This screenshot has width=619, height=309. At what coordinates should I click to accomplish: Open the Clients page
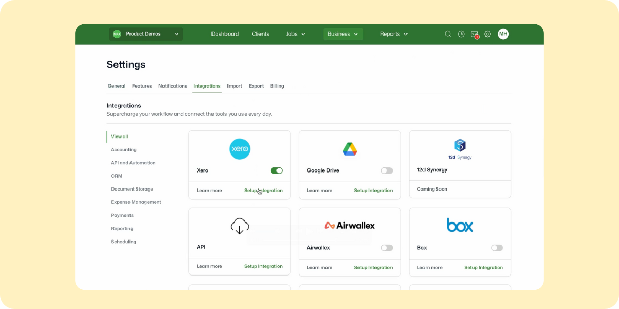(x=260, y=34)
